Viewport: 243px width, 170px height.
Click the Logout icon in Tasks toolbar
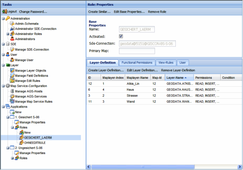click(5, 12)
